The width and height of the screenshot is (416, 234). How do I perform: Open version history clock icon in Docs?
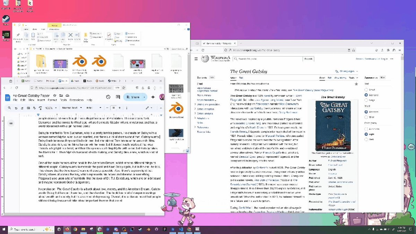108,97
